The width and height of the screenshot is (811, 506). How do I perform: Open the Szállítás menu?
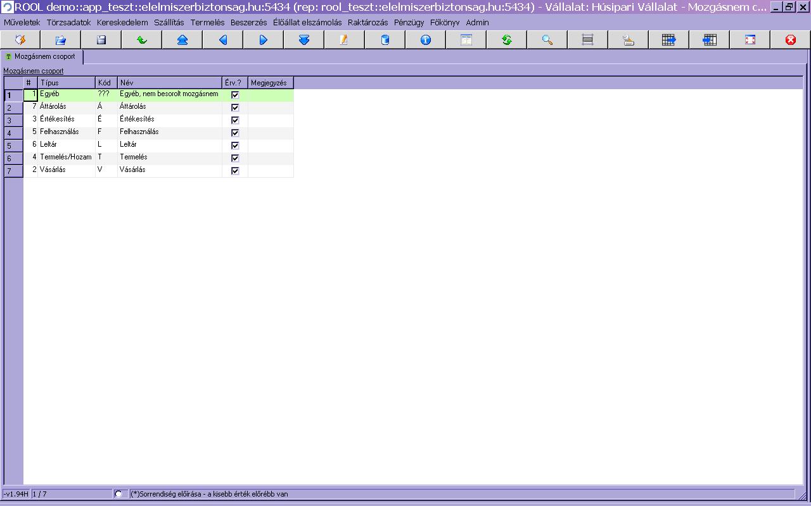169,22
